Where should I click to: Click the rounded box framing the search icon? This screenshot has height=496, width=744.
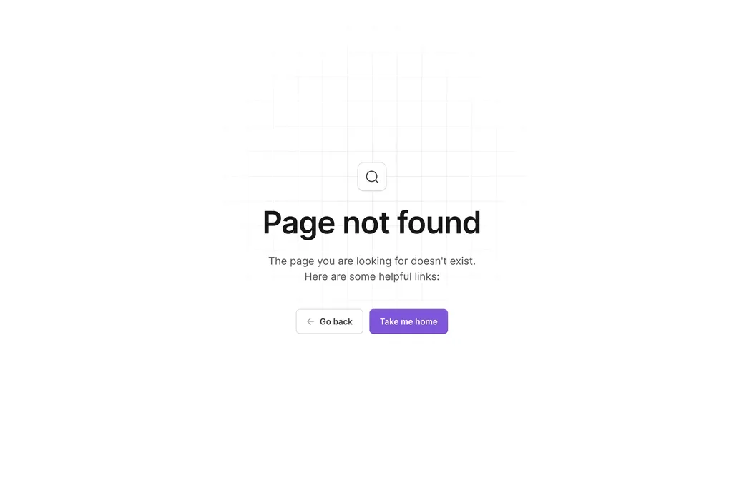[372, 177]
